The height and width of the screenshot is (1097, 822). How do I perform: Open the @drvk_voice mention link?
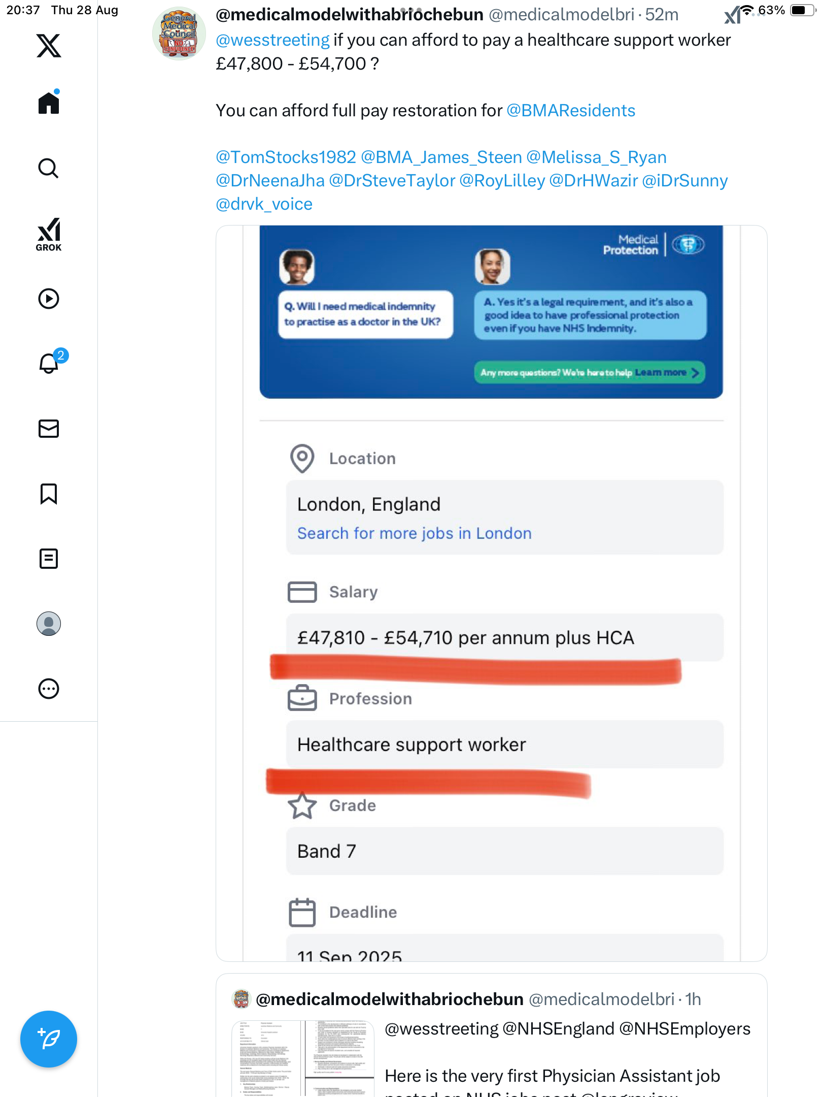point(264,204)
